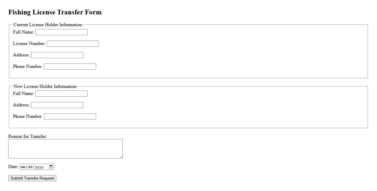Focus the new holder Phone Number input
The image size is (377, 191).
pyautogui.click(x=70, y=116)
